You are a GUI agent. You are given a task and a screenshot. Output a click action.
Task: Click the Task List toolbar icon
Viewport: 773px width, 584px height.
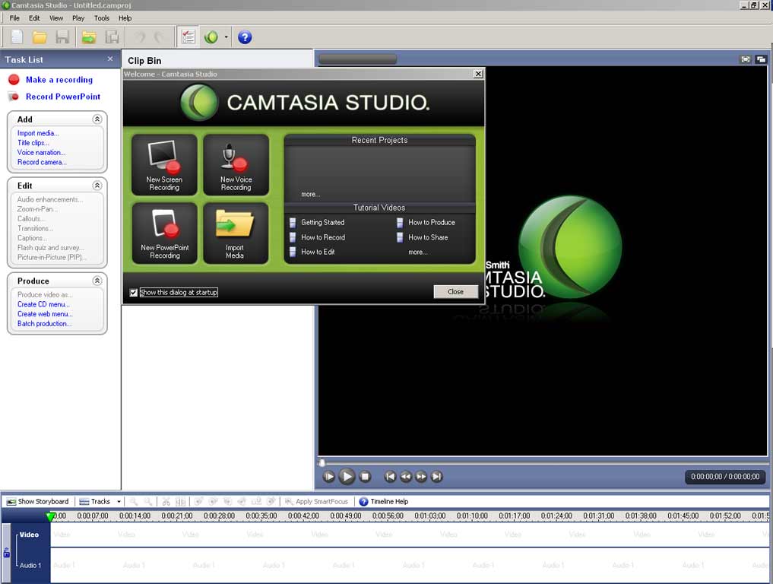pos(188,37)
